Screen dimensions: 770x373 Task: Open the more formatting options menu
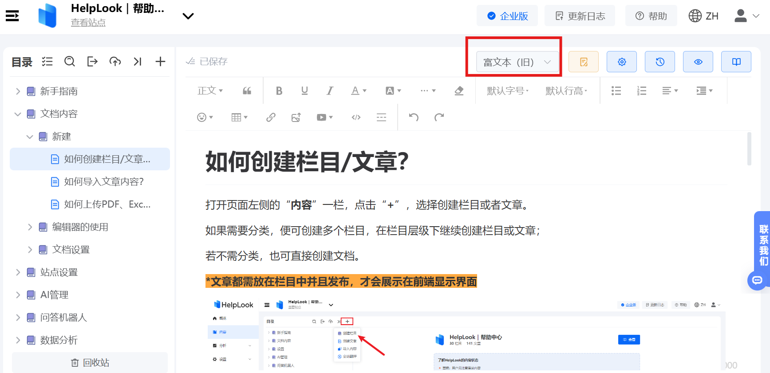point(428,91)
